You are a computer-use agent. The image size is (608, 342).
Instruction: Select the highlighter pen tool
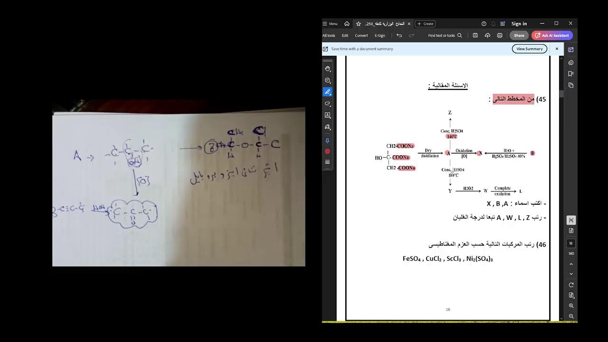tap(327, 92)
